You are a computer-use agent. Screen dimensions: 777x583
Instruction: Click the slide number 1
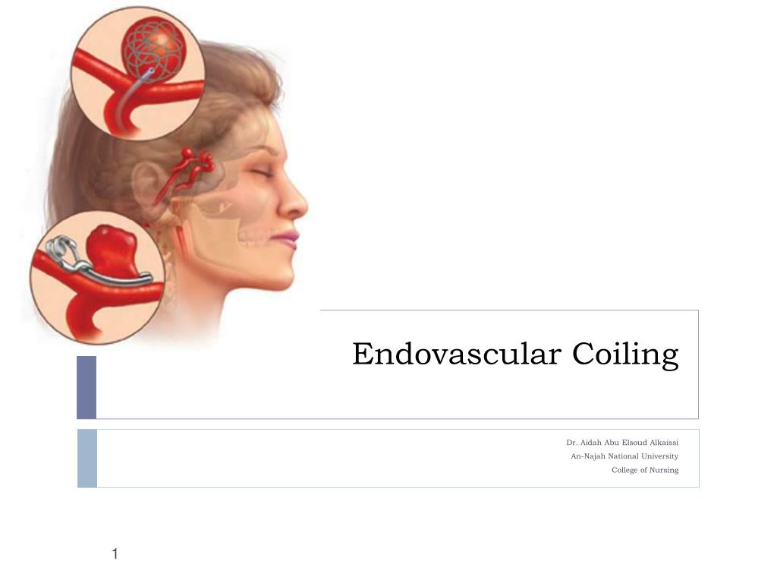(x=115, y=553)
